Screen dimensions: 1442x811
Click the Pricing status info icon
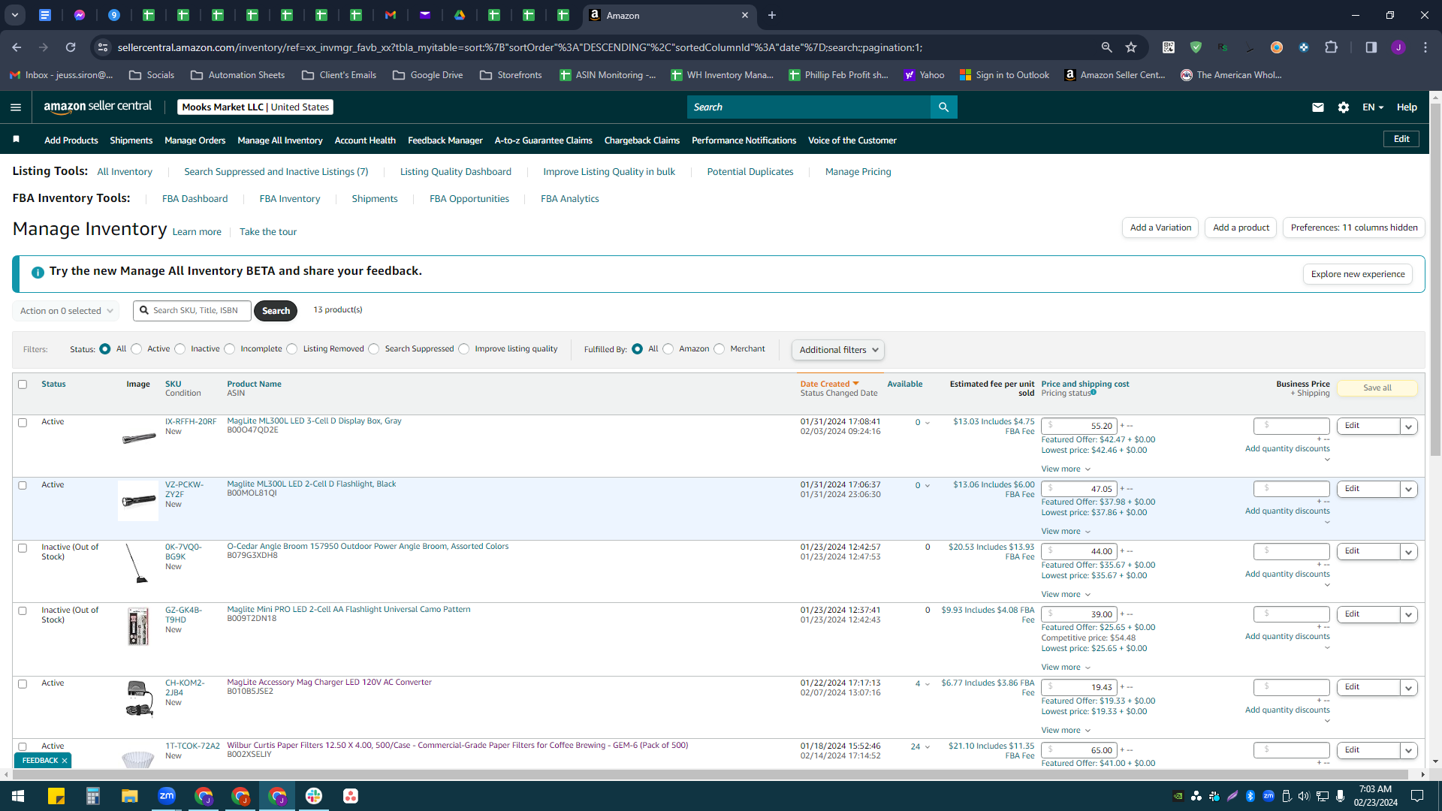pos(1094,392)
